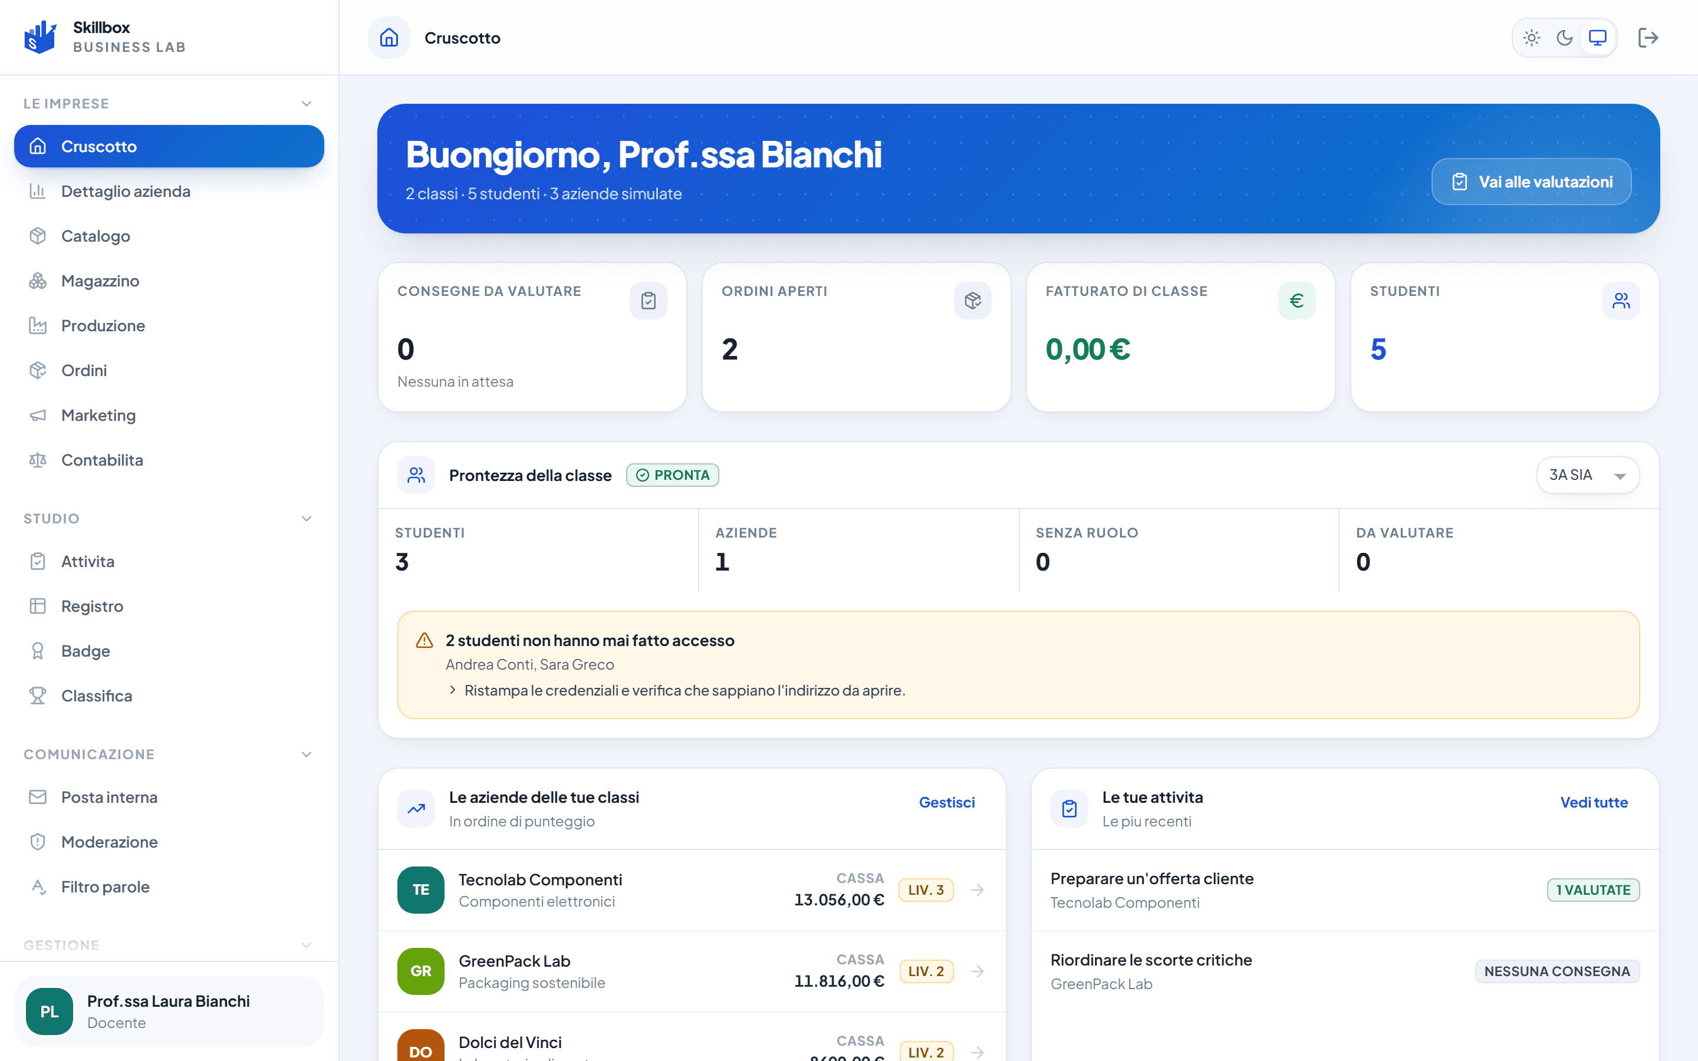Click the PRONTA status badge

pyautogui.click(x=672, y=475)
